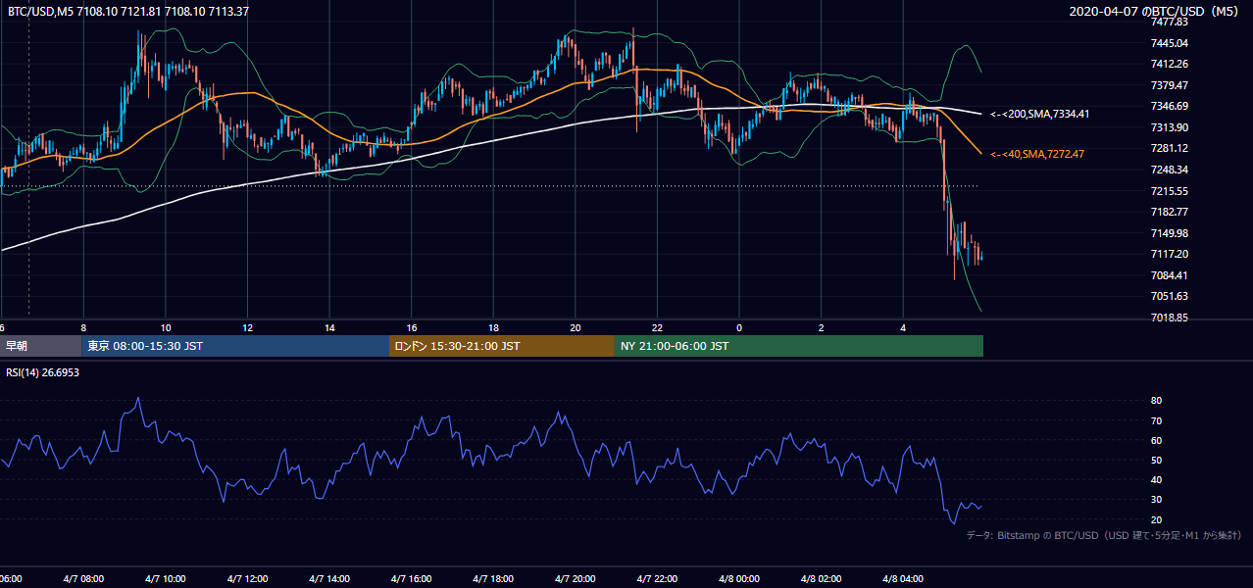Click the 4/7 12:00 date label

[247, 578]
